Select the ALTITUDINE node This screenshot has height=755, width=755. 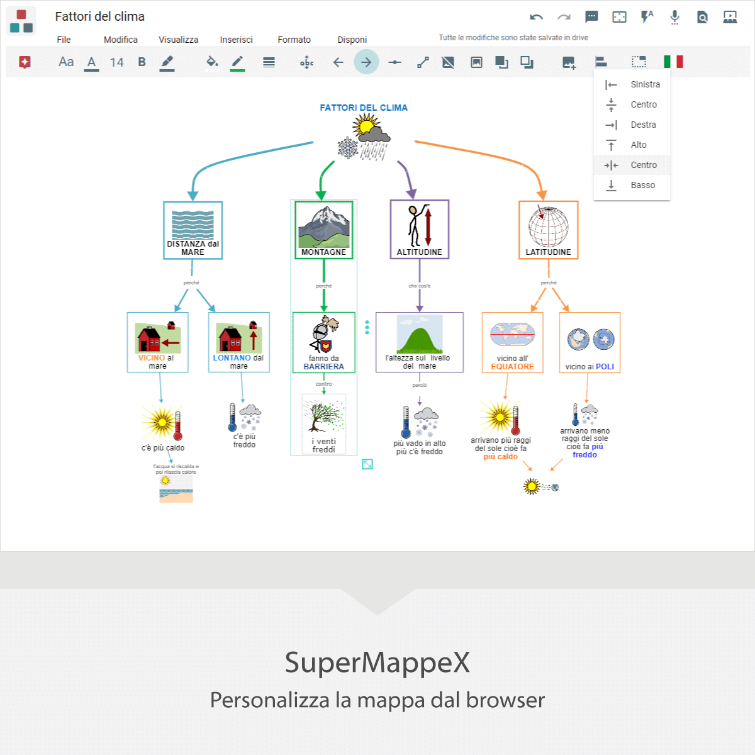pos(420,230)
